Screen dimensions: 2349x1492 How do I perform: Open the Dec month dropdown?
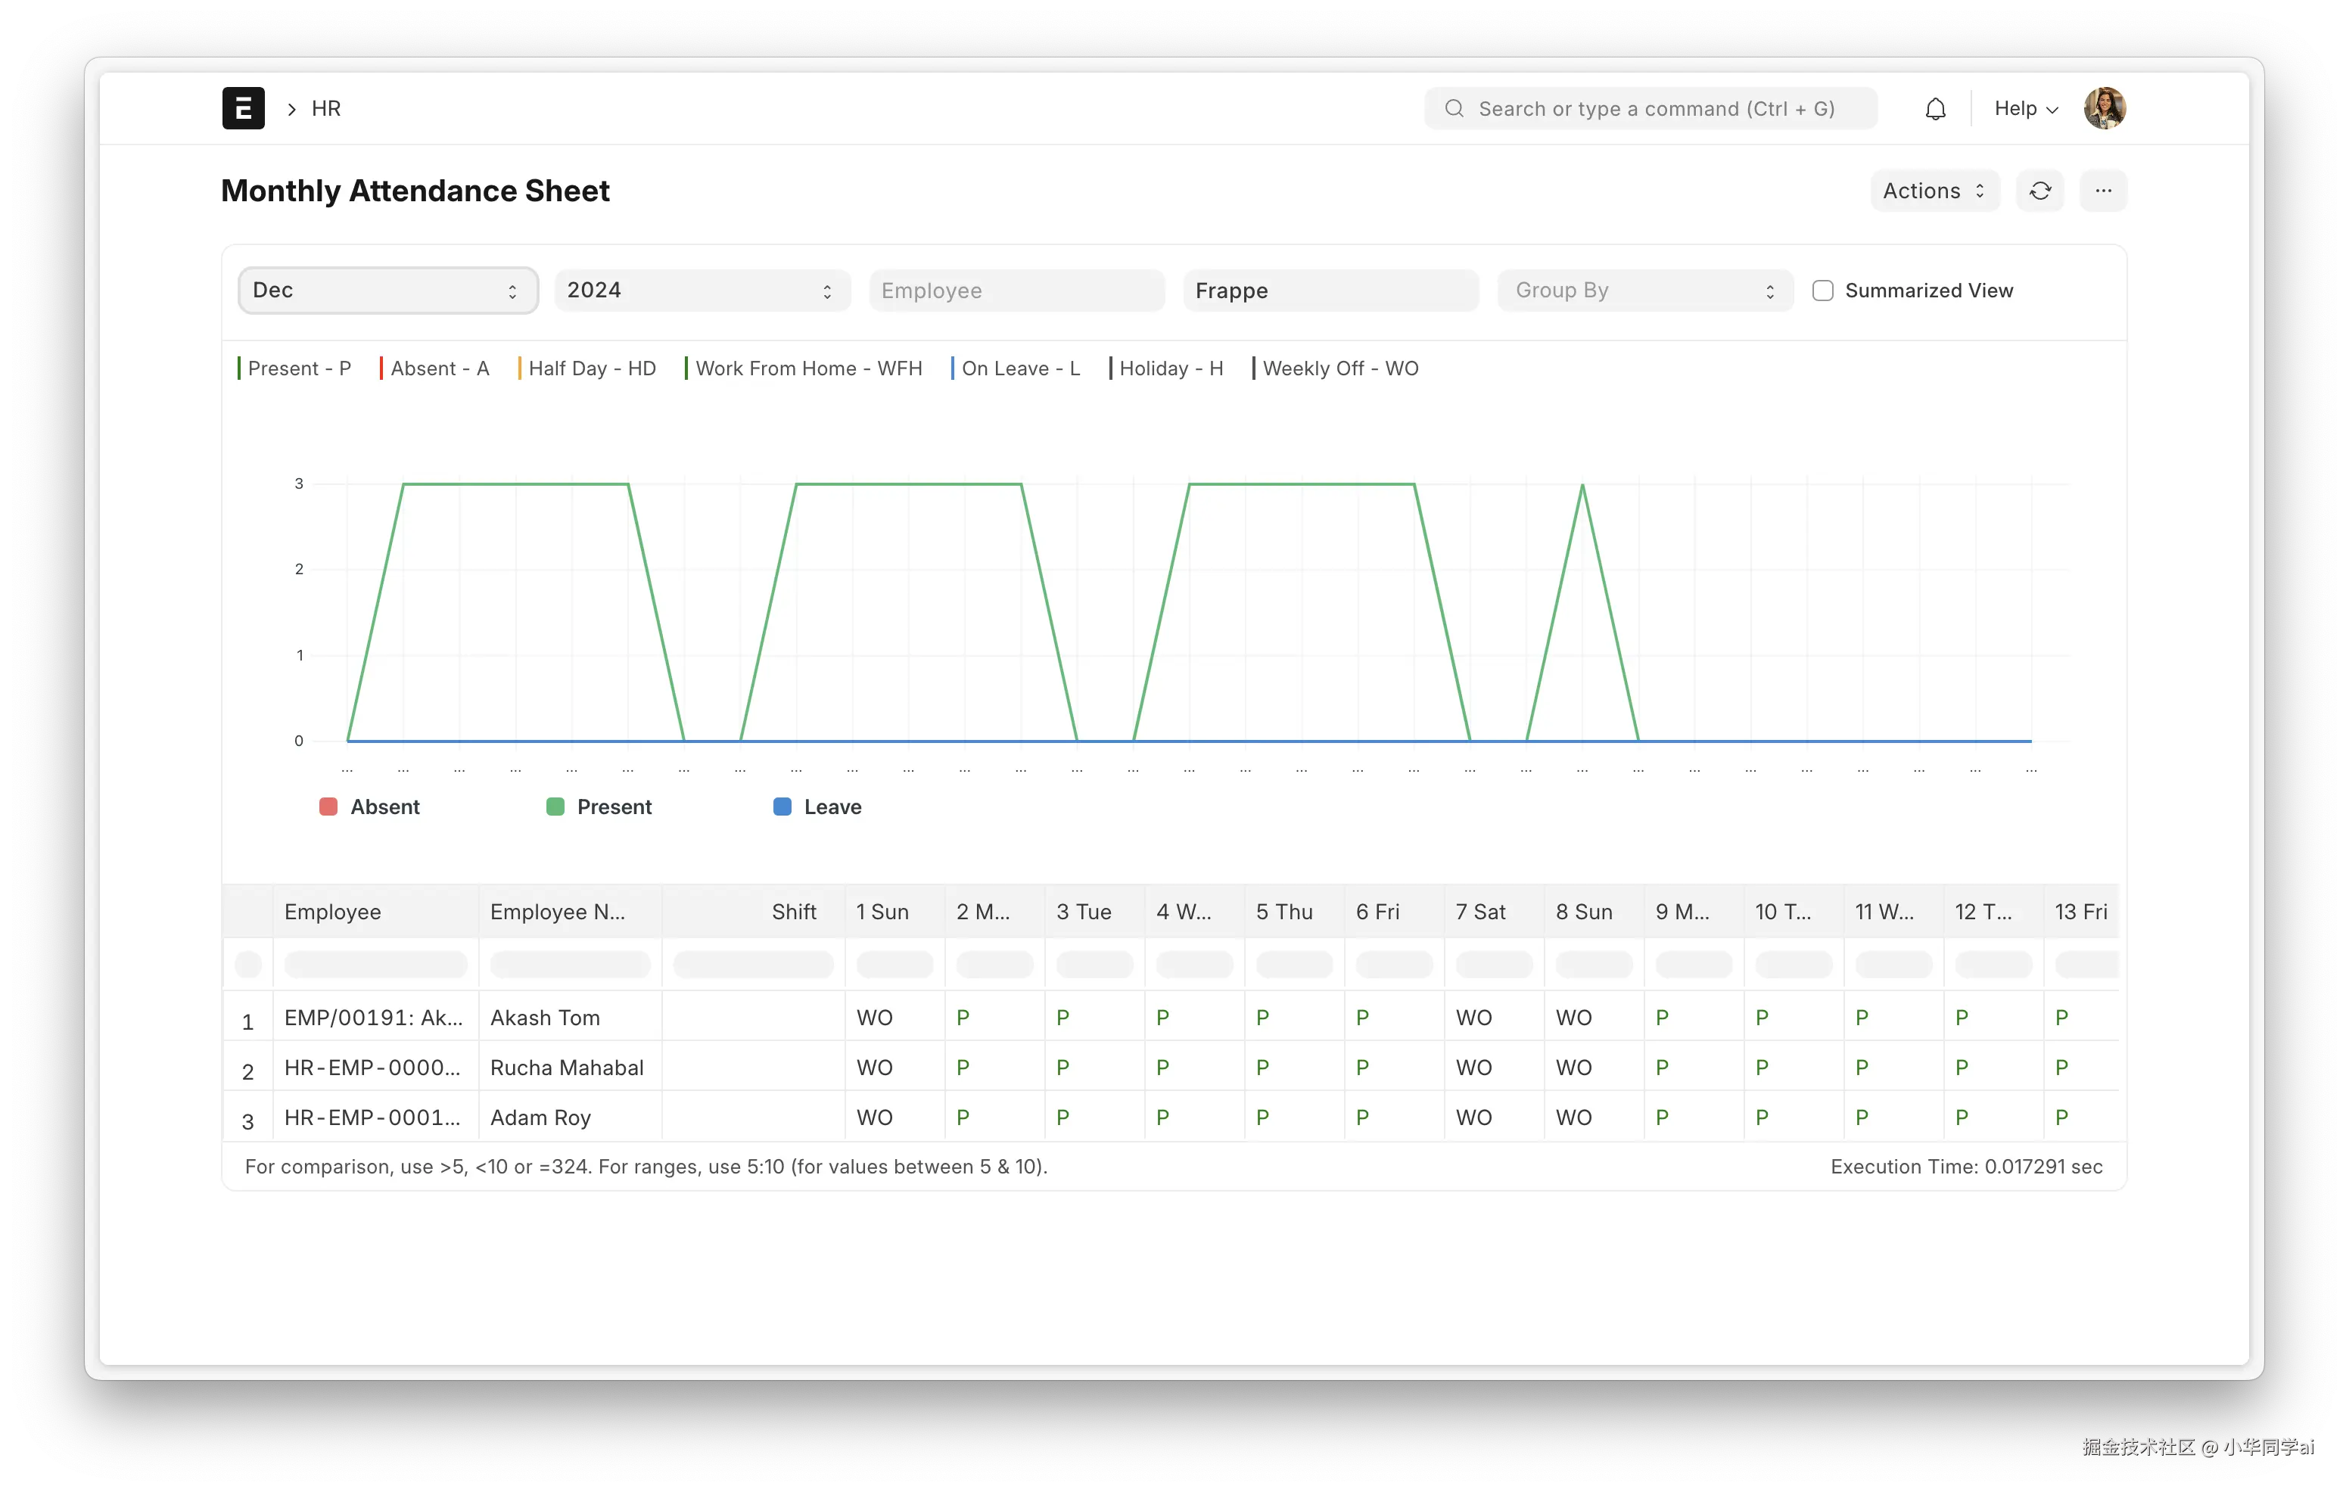[x=387, y=291]
